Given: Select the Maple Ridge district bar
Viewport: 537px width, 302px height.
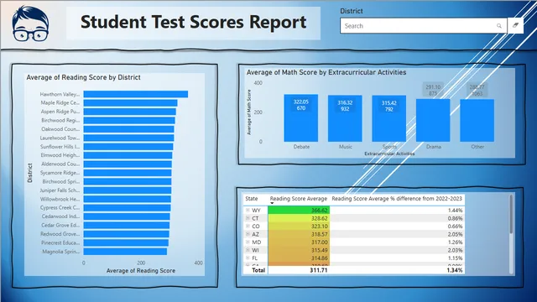Looking at the screenshot, I should (x=131, y=102).
